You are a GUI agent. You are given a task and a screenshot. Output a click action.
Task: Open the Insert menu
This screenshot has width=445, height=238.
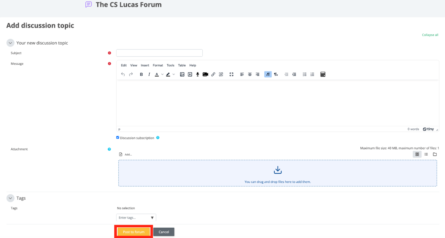click(145, 65)
